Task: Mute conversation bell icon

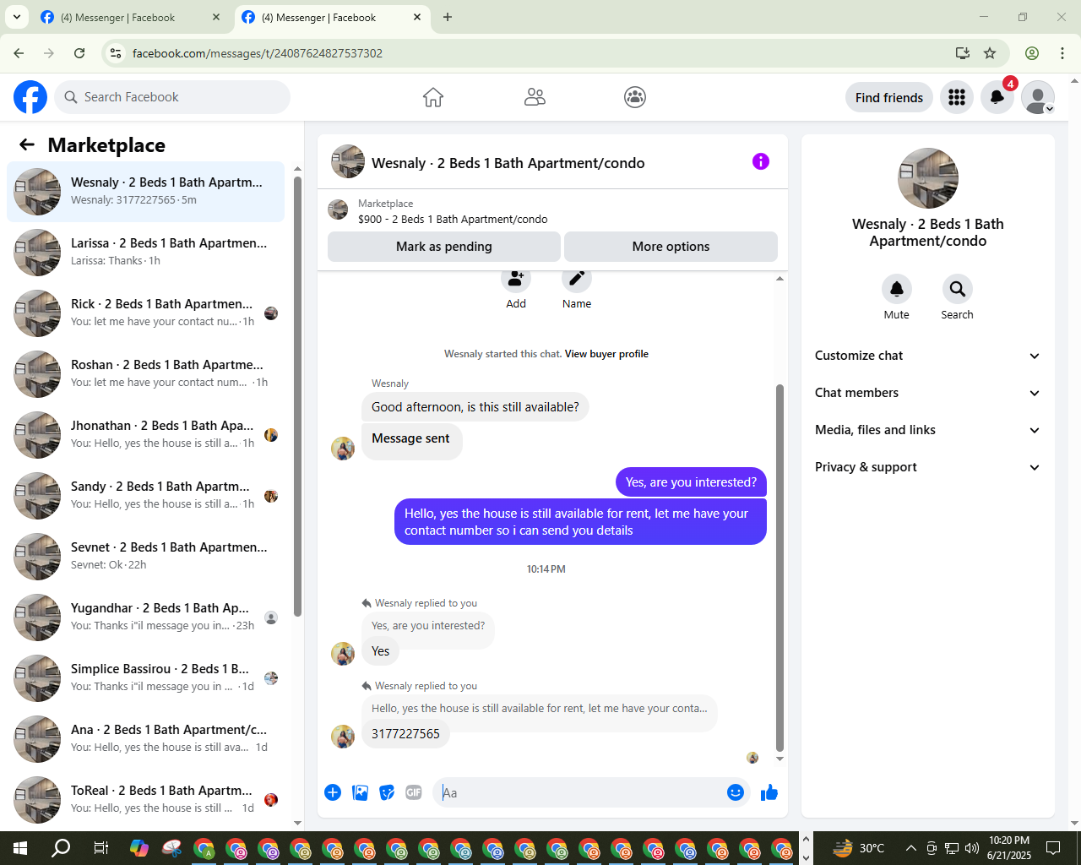Action: pyautogui.click(x=897, y=289)
